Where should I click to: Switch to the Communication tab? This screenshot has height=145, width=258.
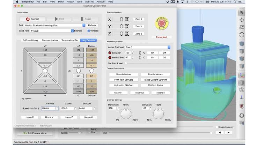(x=50, y=40)
